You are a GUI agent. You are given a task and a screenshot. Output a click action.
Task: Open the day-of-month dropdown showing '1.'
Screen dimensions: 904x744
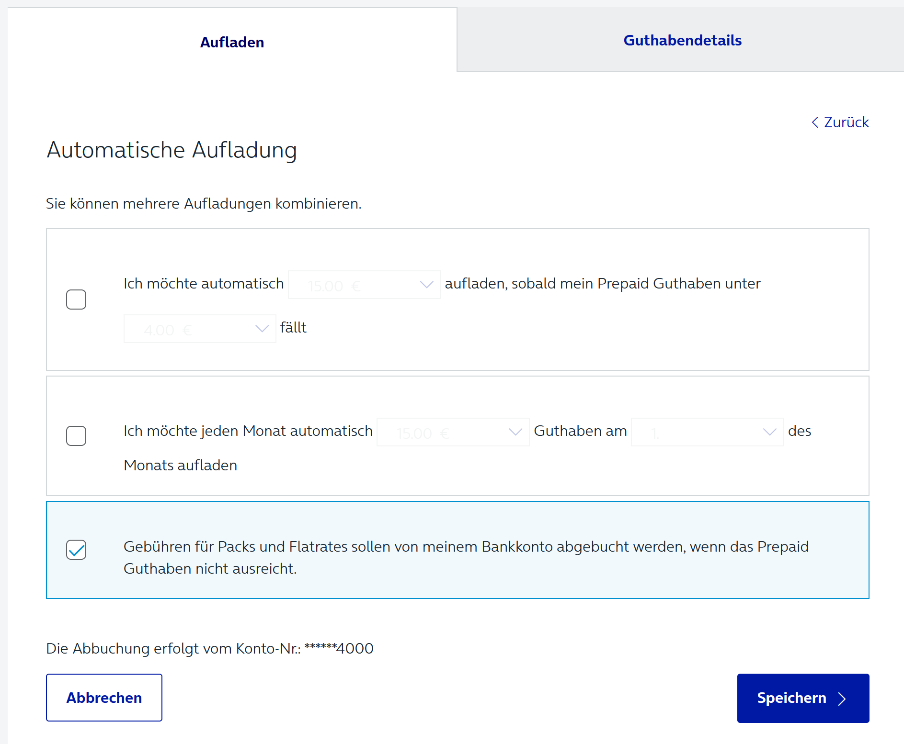707,433
